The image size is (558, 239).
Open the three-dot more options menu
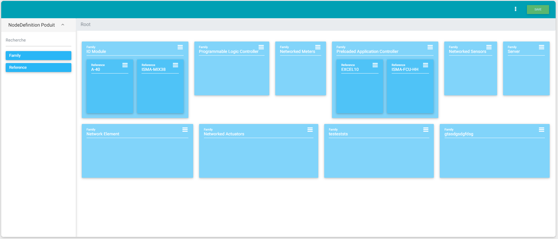pyautogui.click(x=515, y=9)
